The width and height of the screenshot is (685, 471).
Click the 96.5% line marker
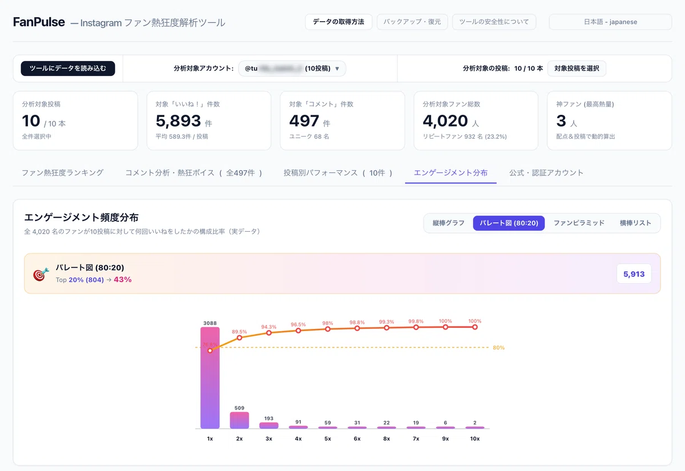point(298,331)
